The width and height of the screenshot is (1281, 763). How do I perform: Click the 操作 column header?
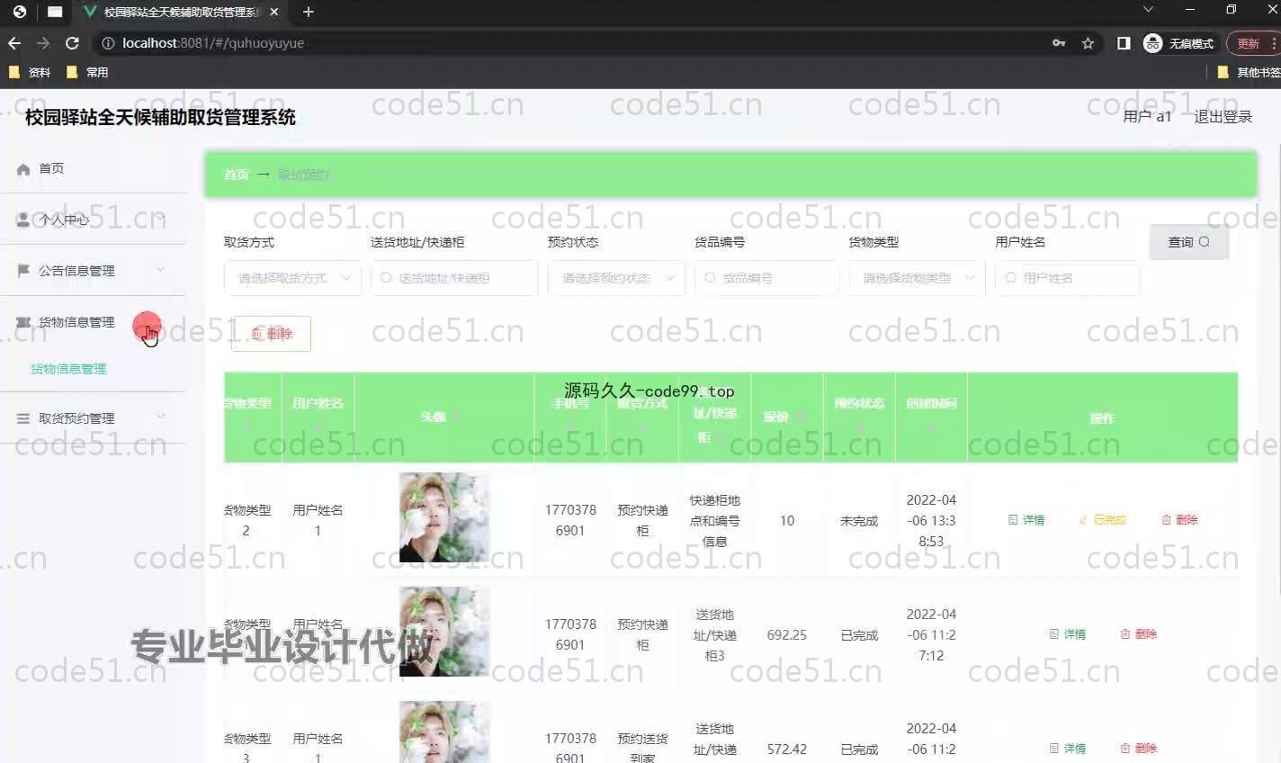(1102, 418)
